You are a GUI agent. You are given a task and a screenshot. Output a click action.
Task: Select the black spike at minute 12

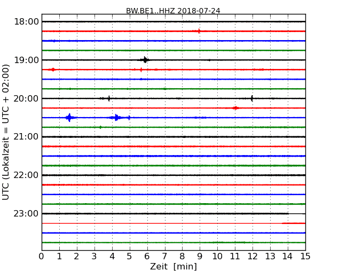[252, 98]
